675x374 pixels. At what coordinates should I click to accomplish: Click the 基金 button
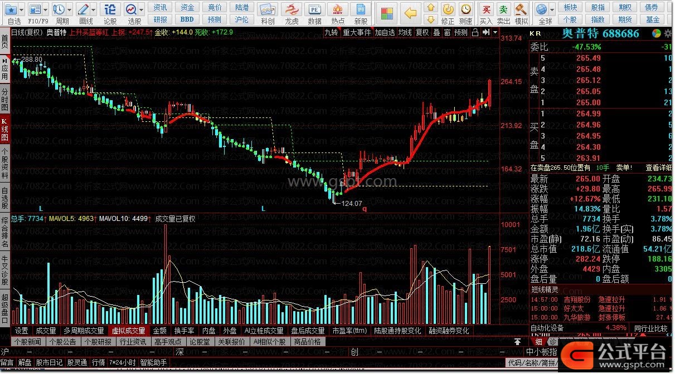tap(652, 19)
